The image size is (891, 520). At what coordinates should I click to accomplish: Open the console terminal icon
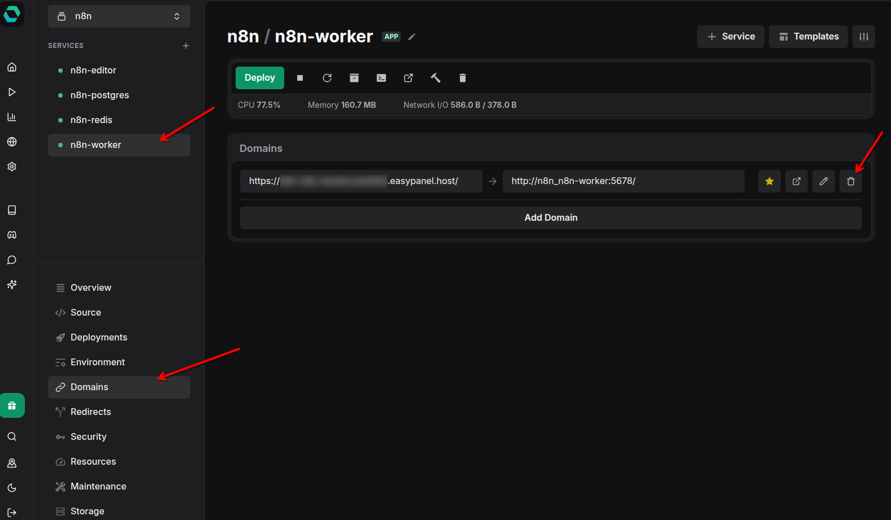381,78
